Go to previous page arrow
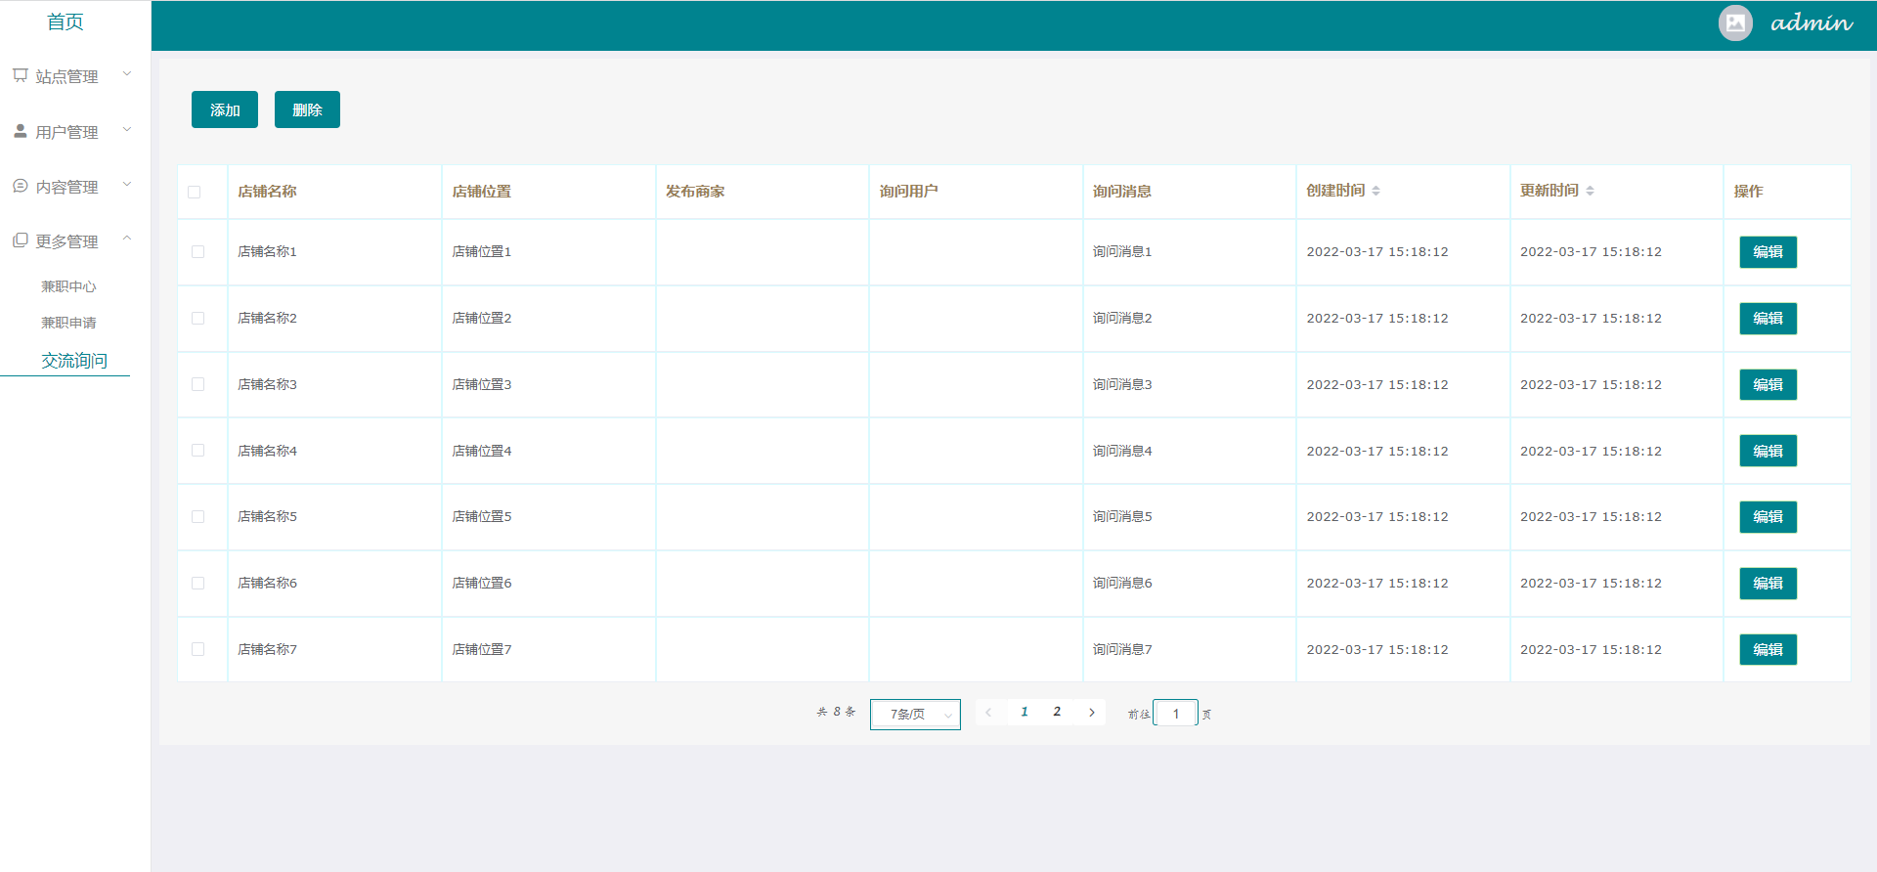The image size is (1877, 872). [988, 713]
